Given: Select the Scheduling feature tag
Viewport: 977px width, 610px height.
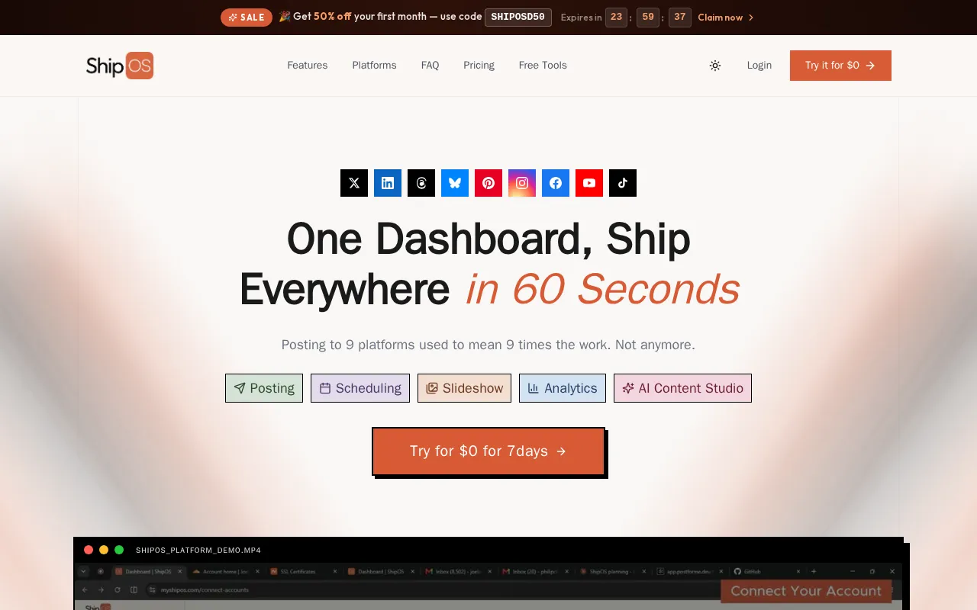Looking at the screenshot, I should 360,388.
